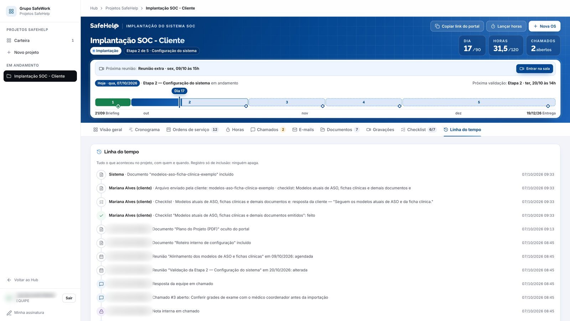The height and width of the screenshot is (321, 570).
Task: Click Entrar na sala button
Action: [x=534, y=68]
